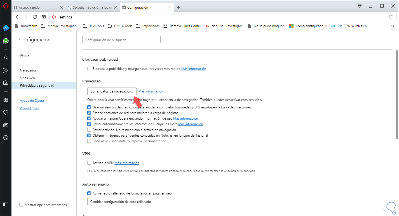This screenshot has width=399, height=216.
Task: Reload the current page
Action: click(x=35, y=17)
